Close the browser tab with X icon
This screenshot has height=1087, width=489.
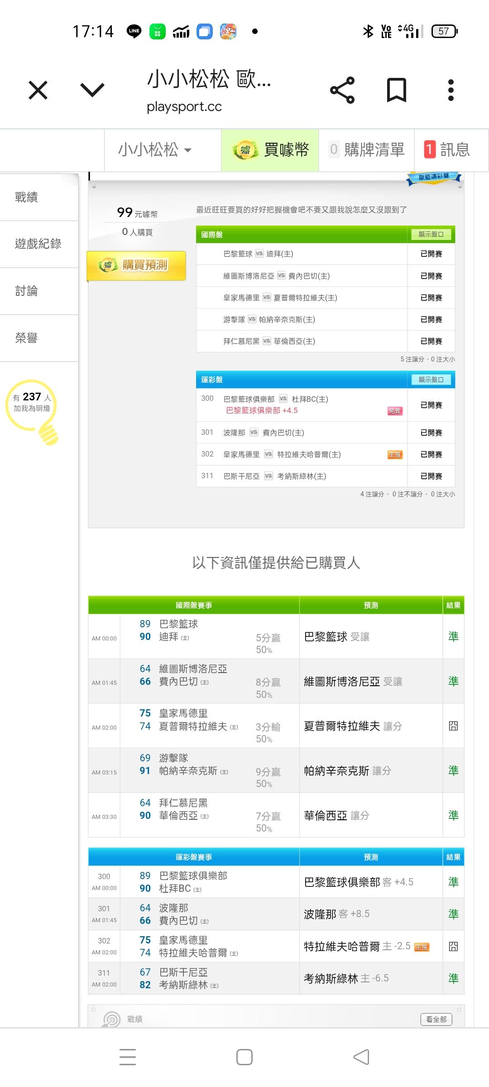point(38,90)
